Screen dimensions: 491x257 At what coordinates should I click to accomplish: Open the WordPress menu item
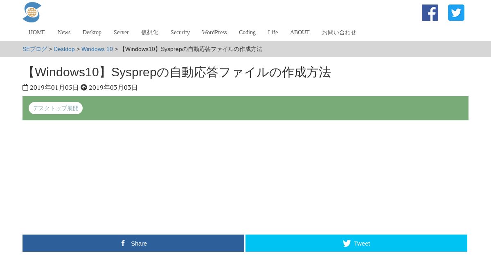coord(214,32)
